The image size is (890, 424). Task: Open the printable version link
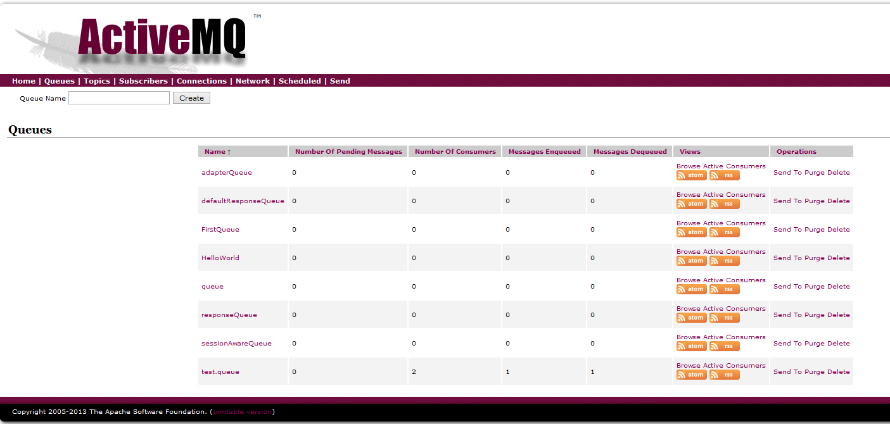point(242,412)
